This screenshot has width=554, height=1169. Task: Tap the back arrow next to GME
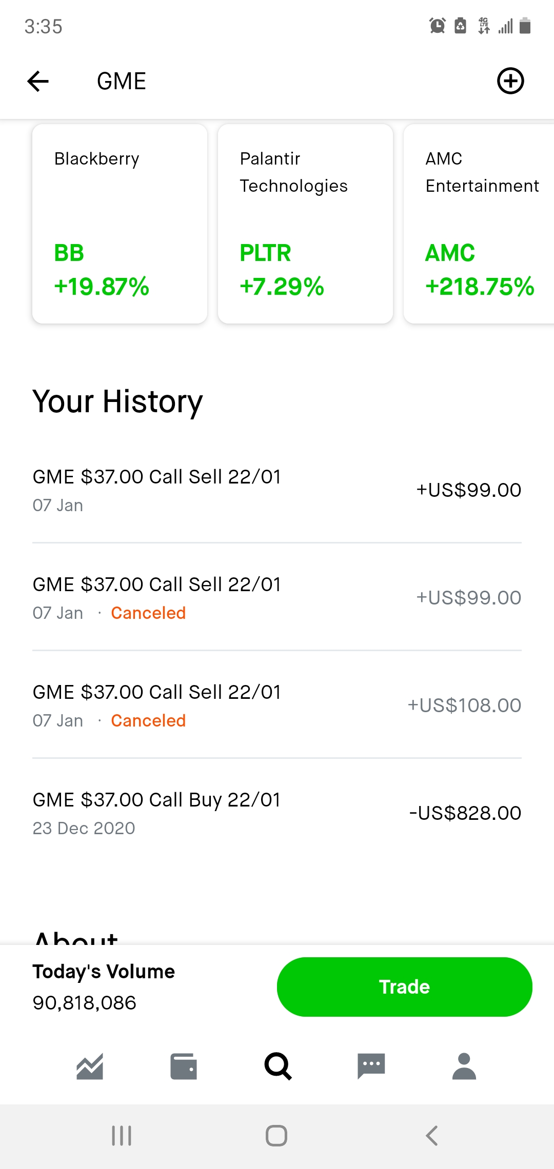(x=38, y=81)
